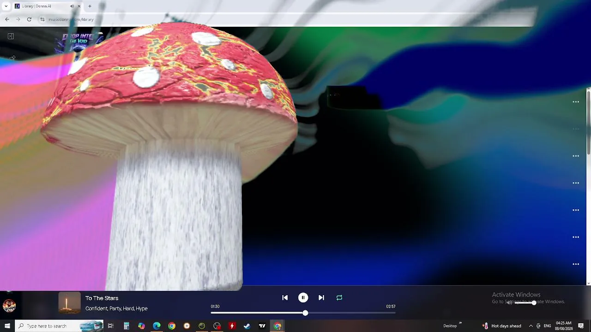Screen dimensions: 591x332
Task: Click the address bar URL field
Action: pos(286,19)
